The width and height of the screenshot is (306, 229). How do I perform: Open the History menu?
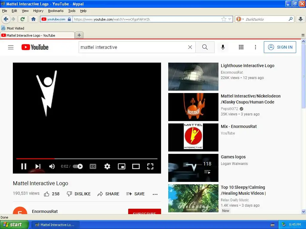pos(38,11)
